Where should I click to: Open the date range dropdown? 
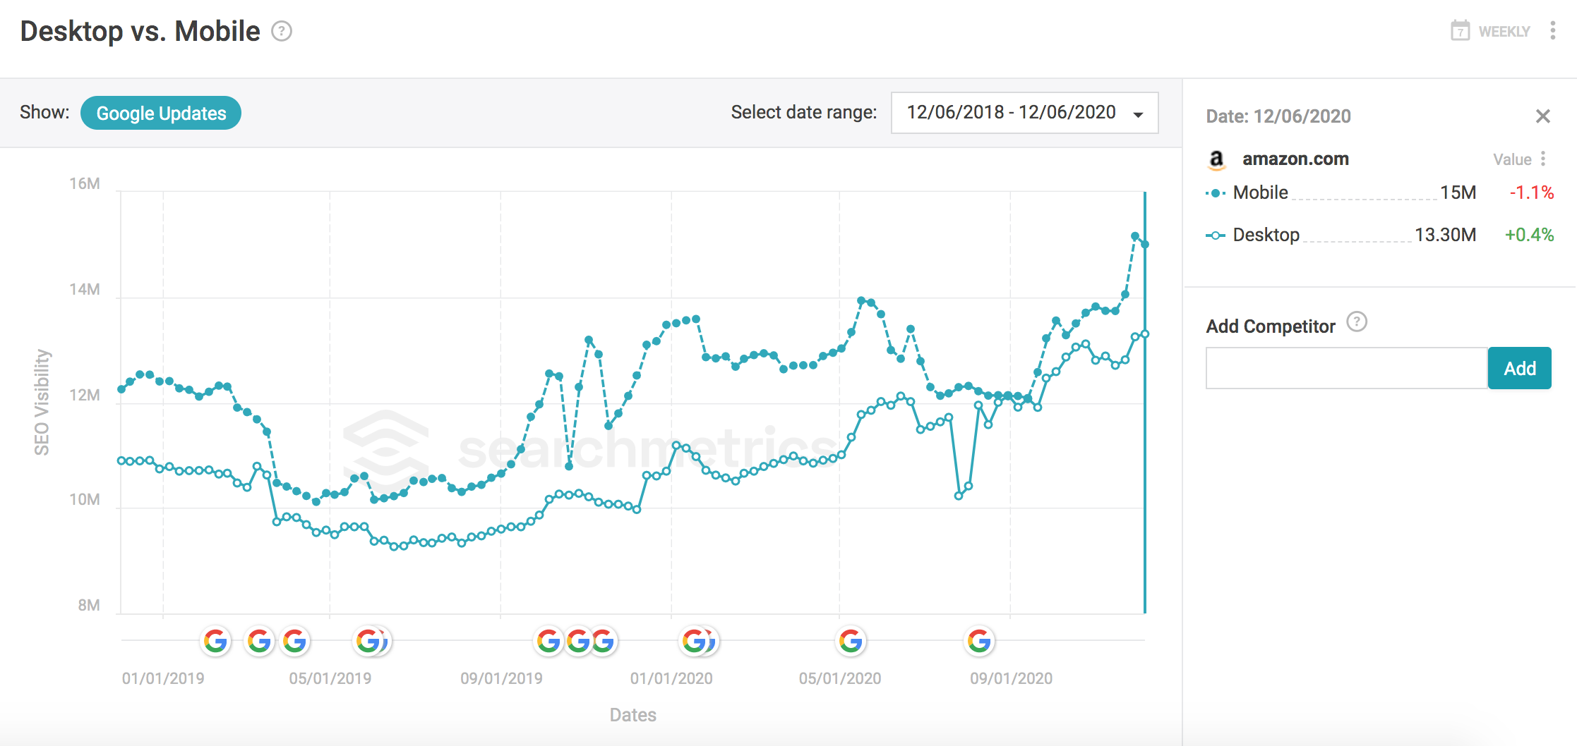tap(1024, 113)
